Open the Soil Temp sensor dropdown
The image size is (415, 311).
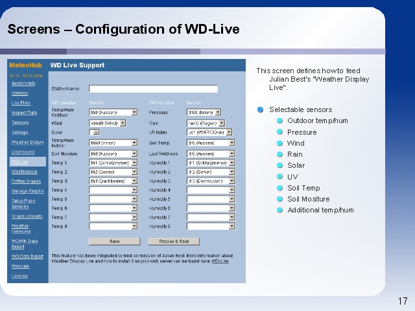pos(211,143)
